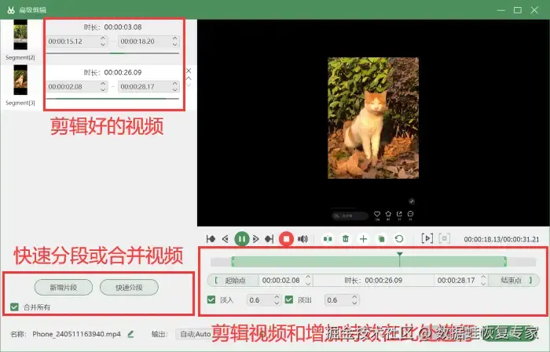Pause the video with the green button
550x352 pixels.
[x=241, y=239]
